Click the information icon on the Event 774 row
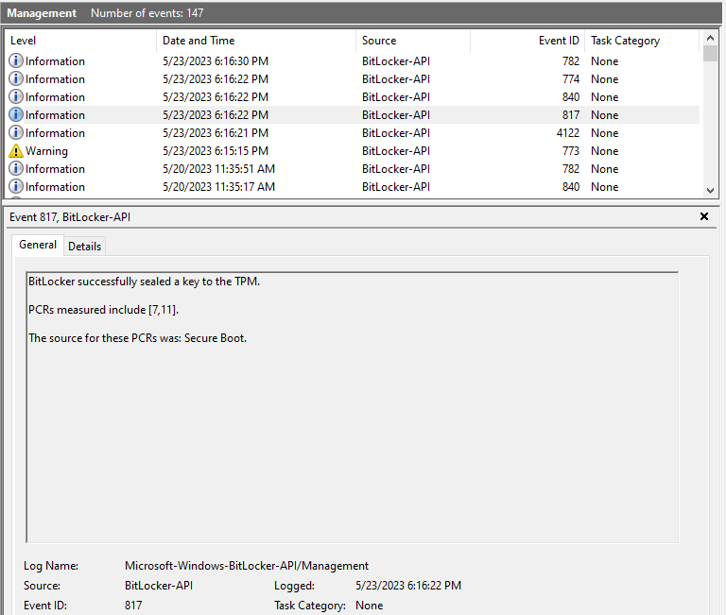The image size is (726, 615). [x=16, y=78]
